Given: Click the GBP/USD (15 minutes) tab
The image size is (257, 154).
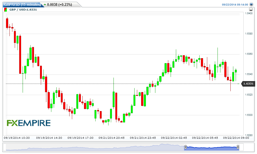Looking at the screenshot, I should pyautogui.click(x=23, y=4).
